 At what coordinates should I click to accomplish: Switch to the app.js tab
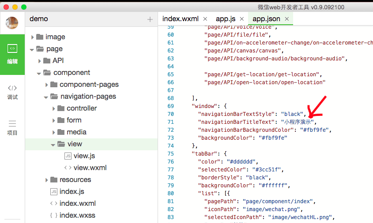click(x=225, y=19)
